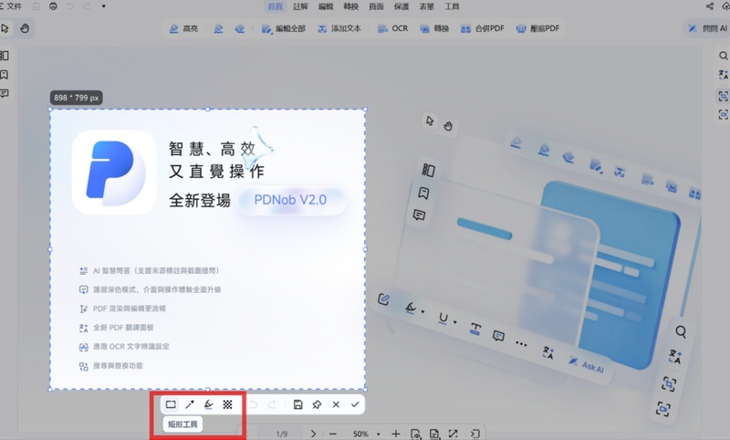Click the undo arrow in title bar
This screenshot has width=730, height=440.
[70, 6]
